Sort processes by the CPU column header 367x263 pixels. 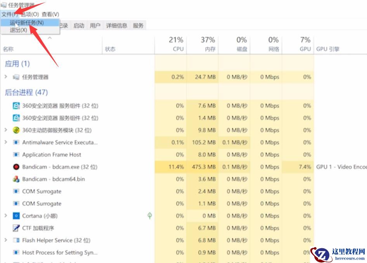click(x=177, y=43)
